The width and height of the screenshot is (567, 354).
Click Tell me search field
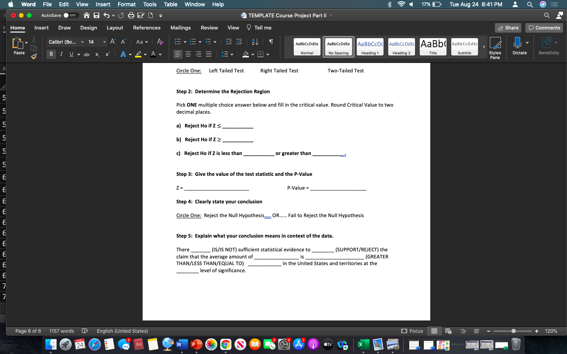tap(259, 28)
